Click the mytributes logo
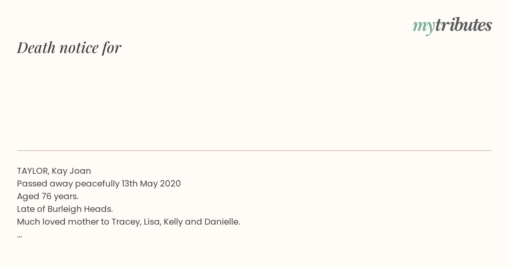The width and height of the screenshot is (509, 267). [452, 26]
